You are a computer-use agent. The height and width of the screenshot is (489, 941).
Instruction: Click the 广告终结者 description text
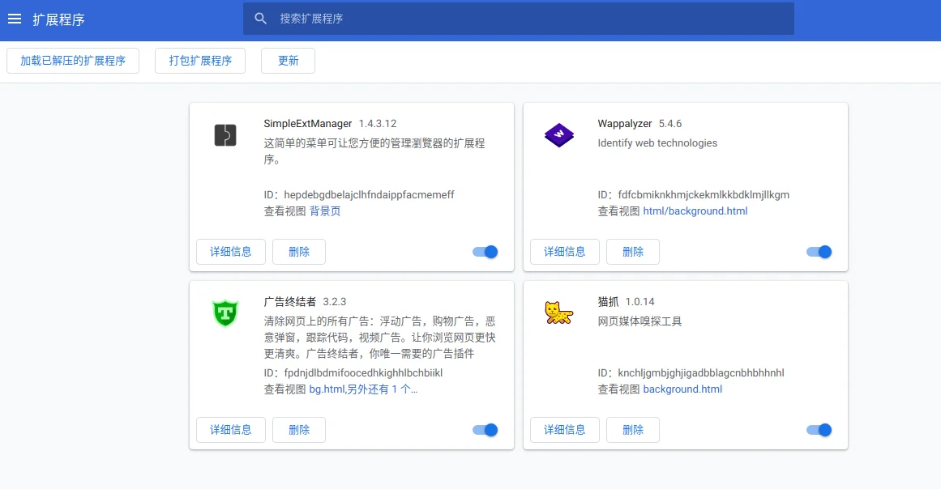point(380,338)
